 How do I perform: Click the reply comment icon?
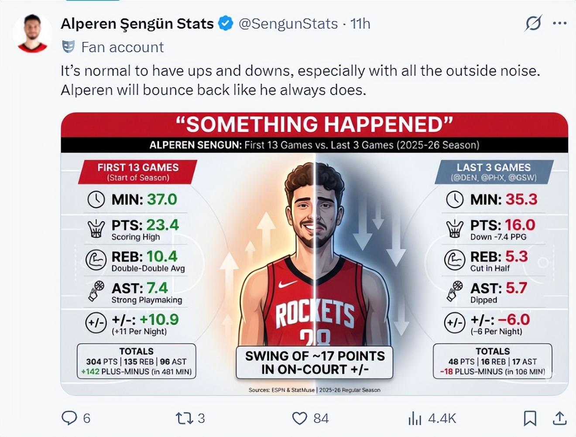click(69, 418)
